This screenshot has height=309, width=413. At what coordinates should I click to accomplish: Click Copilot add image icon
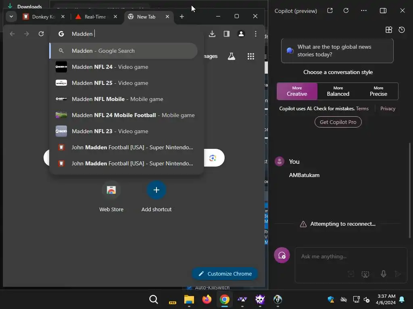click(351, 274)
